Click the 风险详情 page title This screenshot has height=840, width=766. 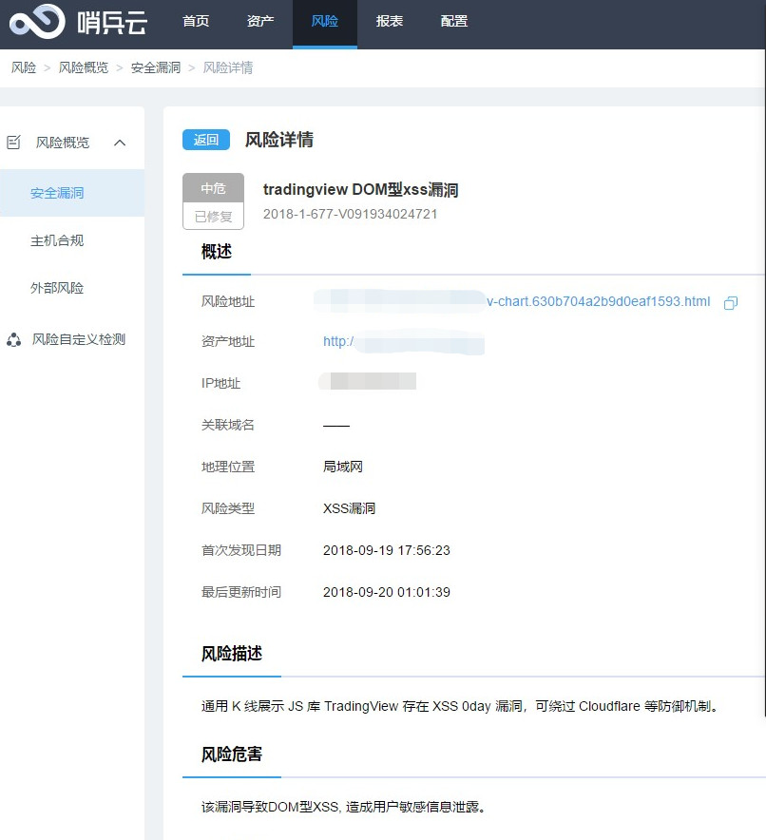click(x=279, y=140)
